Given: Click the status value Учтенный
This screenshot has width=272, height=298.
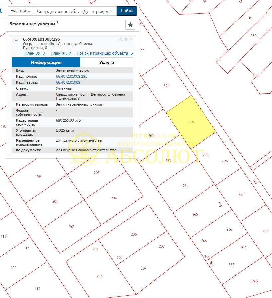Looking at the screenshot, I should 64,88.
